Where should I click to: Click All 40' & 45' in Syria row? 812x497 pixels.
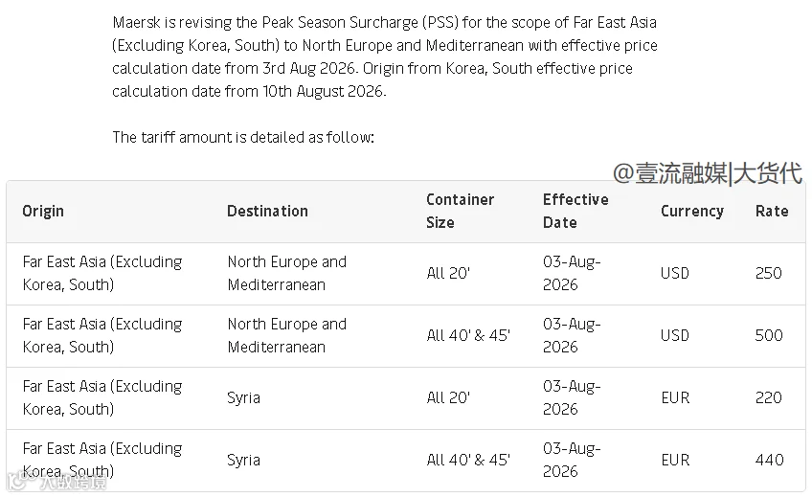468,460
